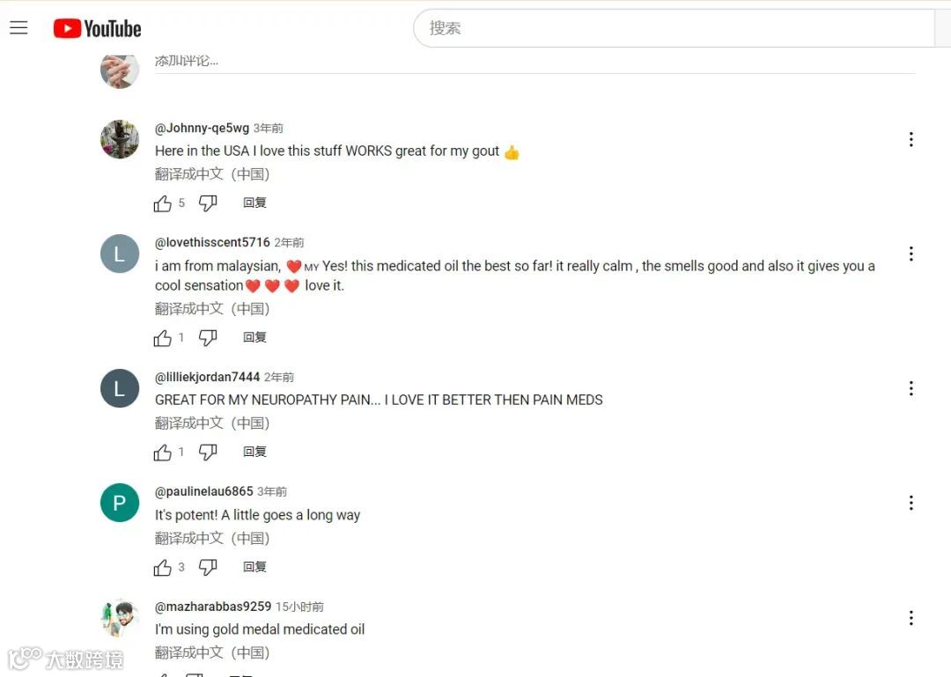This screenshot has height=677, width=951.
Task: Open Johnny-qe5wg's profile avatar
Action: pos(120,139)
